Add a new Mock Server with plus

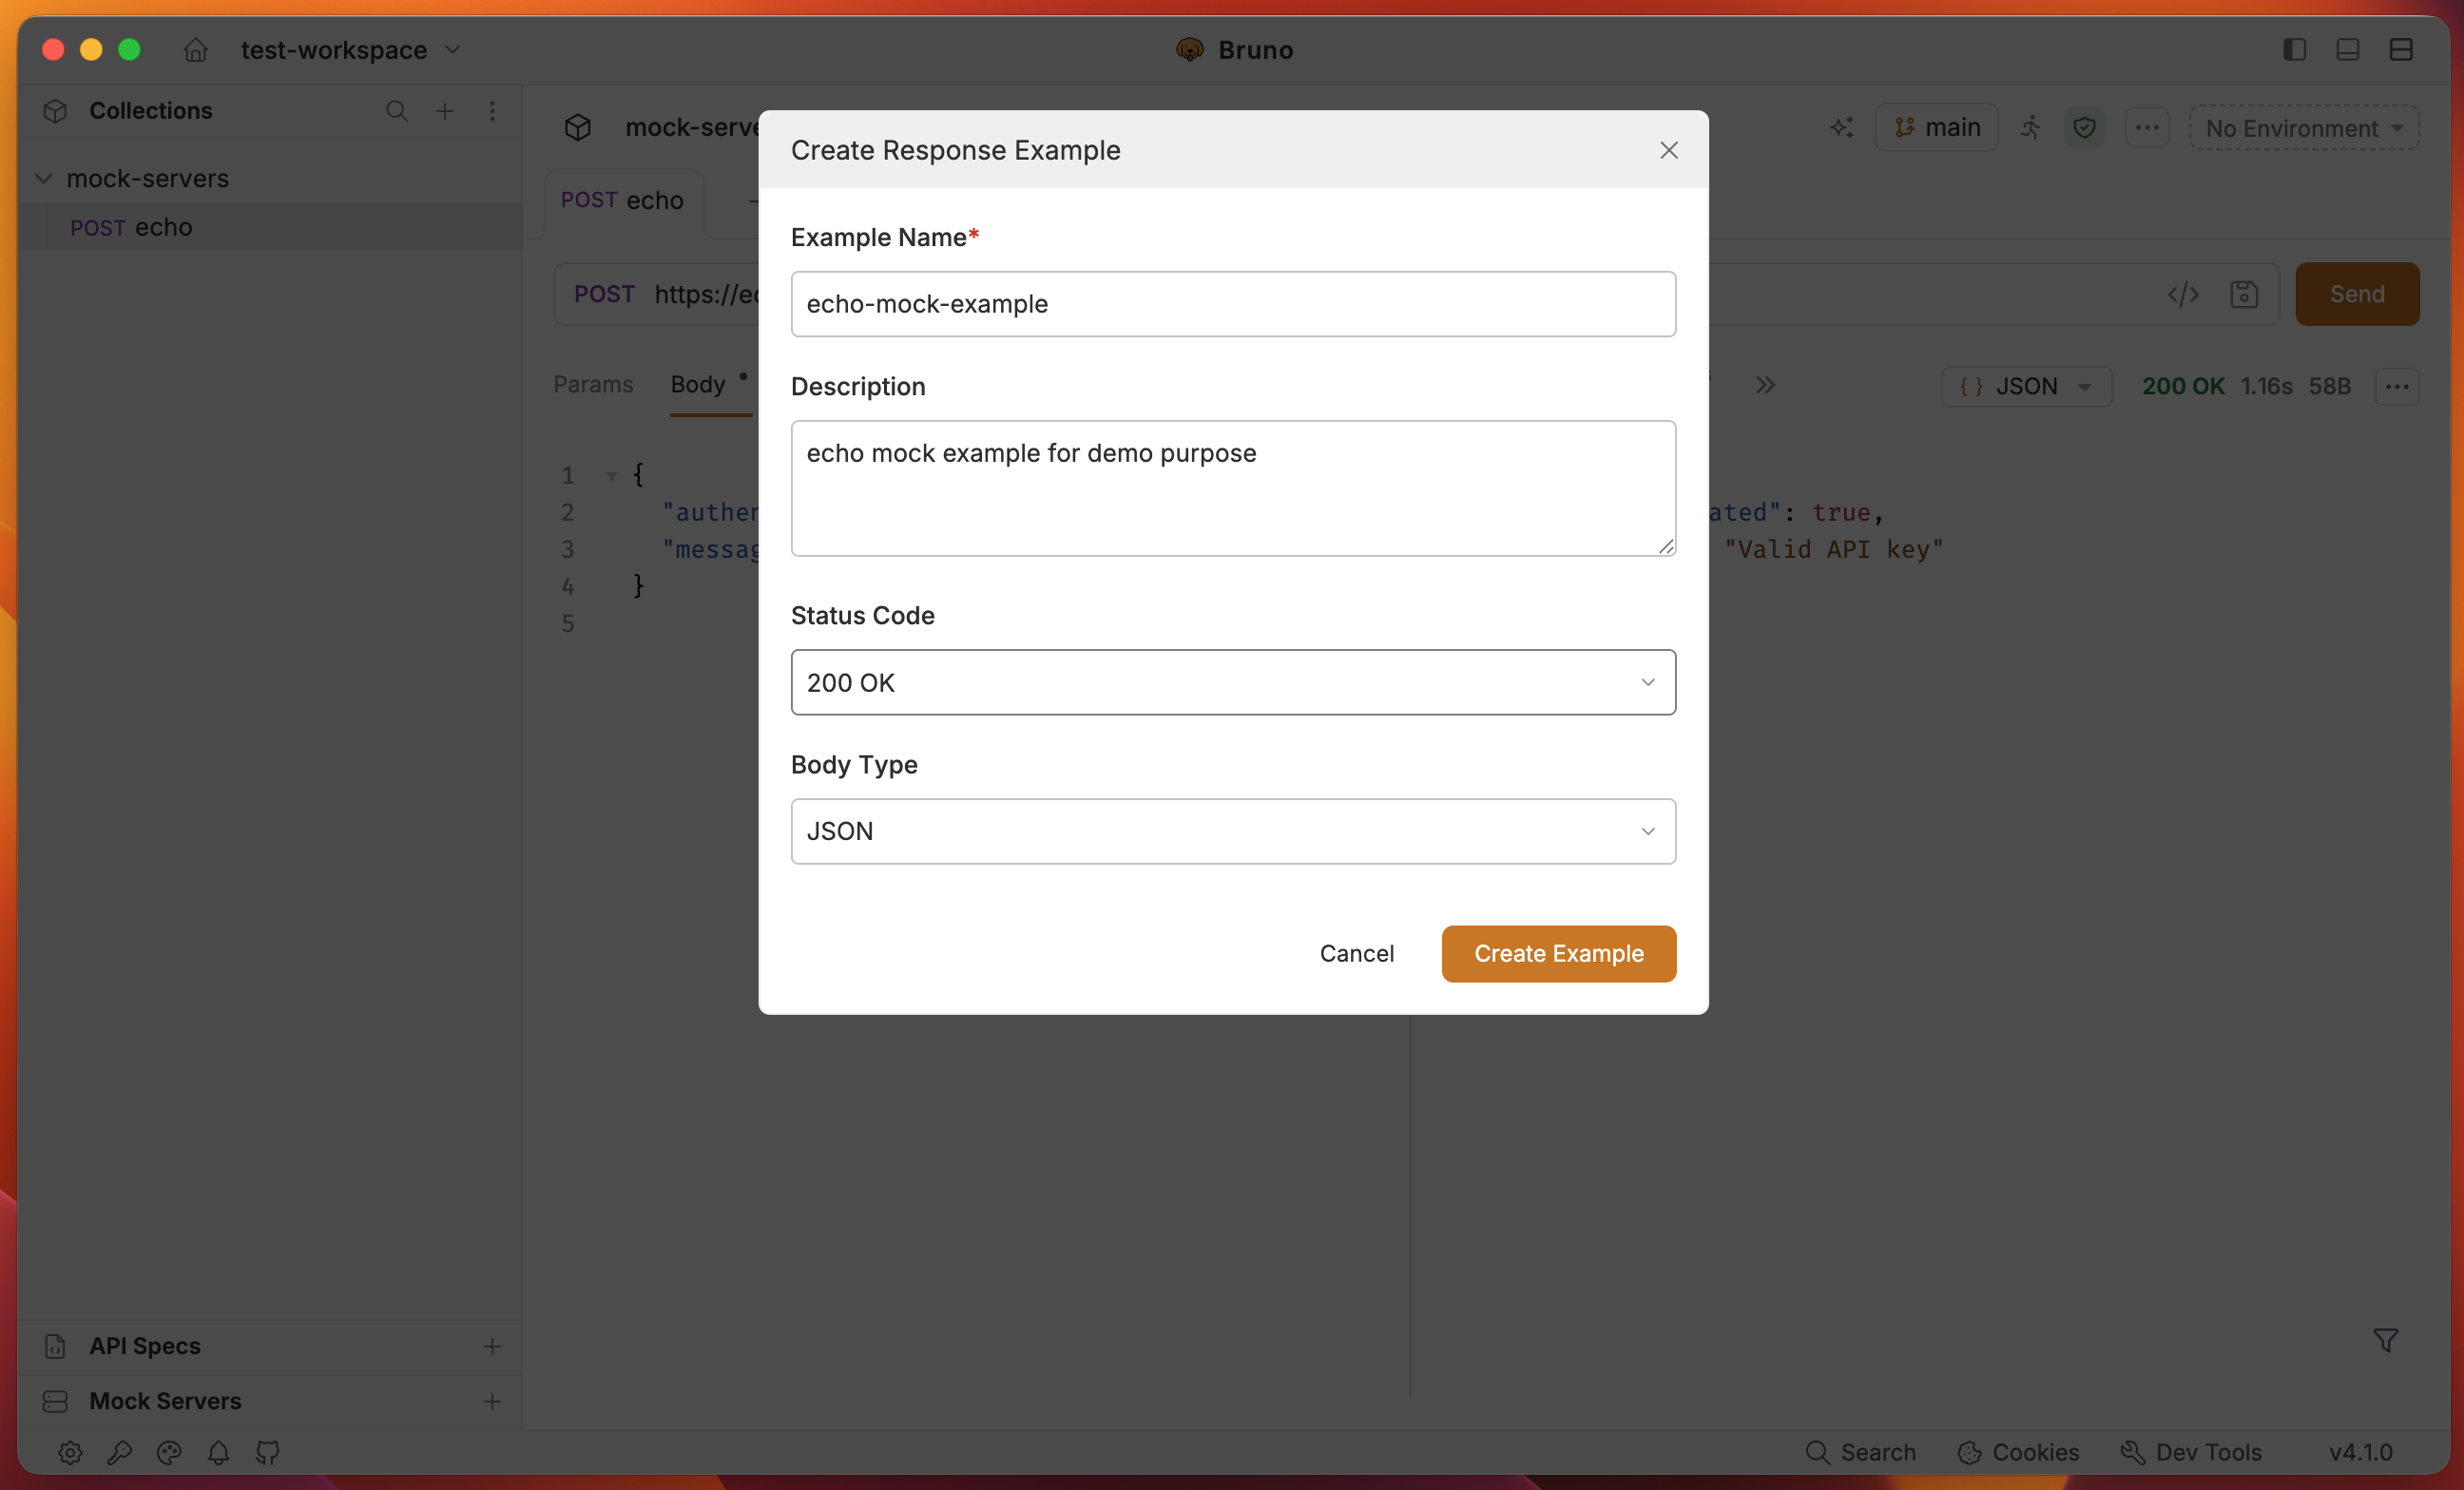click(492, 1402)
